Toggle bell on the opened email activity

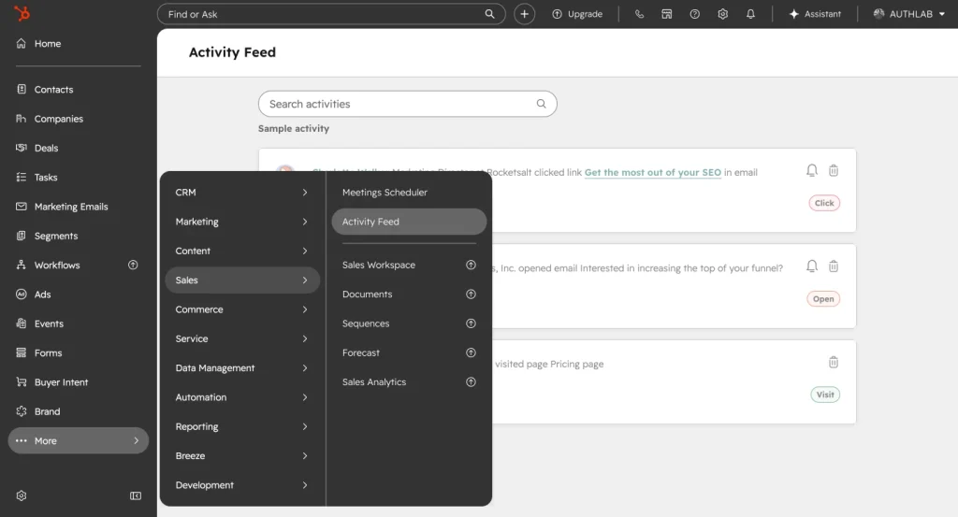coord(812,266)
